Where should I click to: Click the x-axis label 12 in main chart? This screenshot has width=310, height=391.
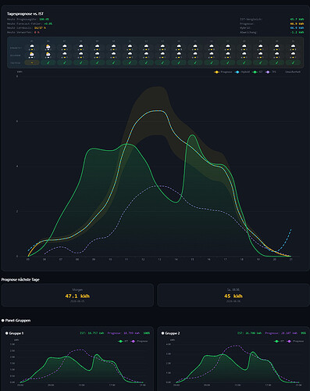tap(143, 260)
